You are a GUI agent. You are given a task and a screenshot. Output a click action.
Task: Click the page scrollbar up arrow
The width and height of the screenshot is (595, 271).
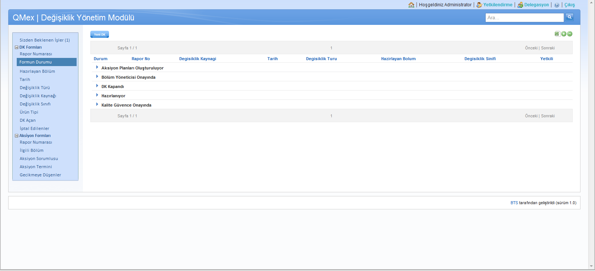click(592, 2)
